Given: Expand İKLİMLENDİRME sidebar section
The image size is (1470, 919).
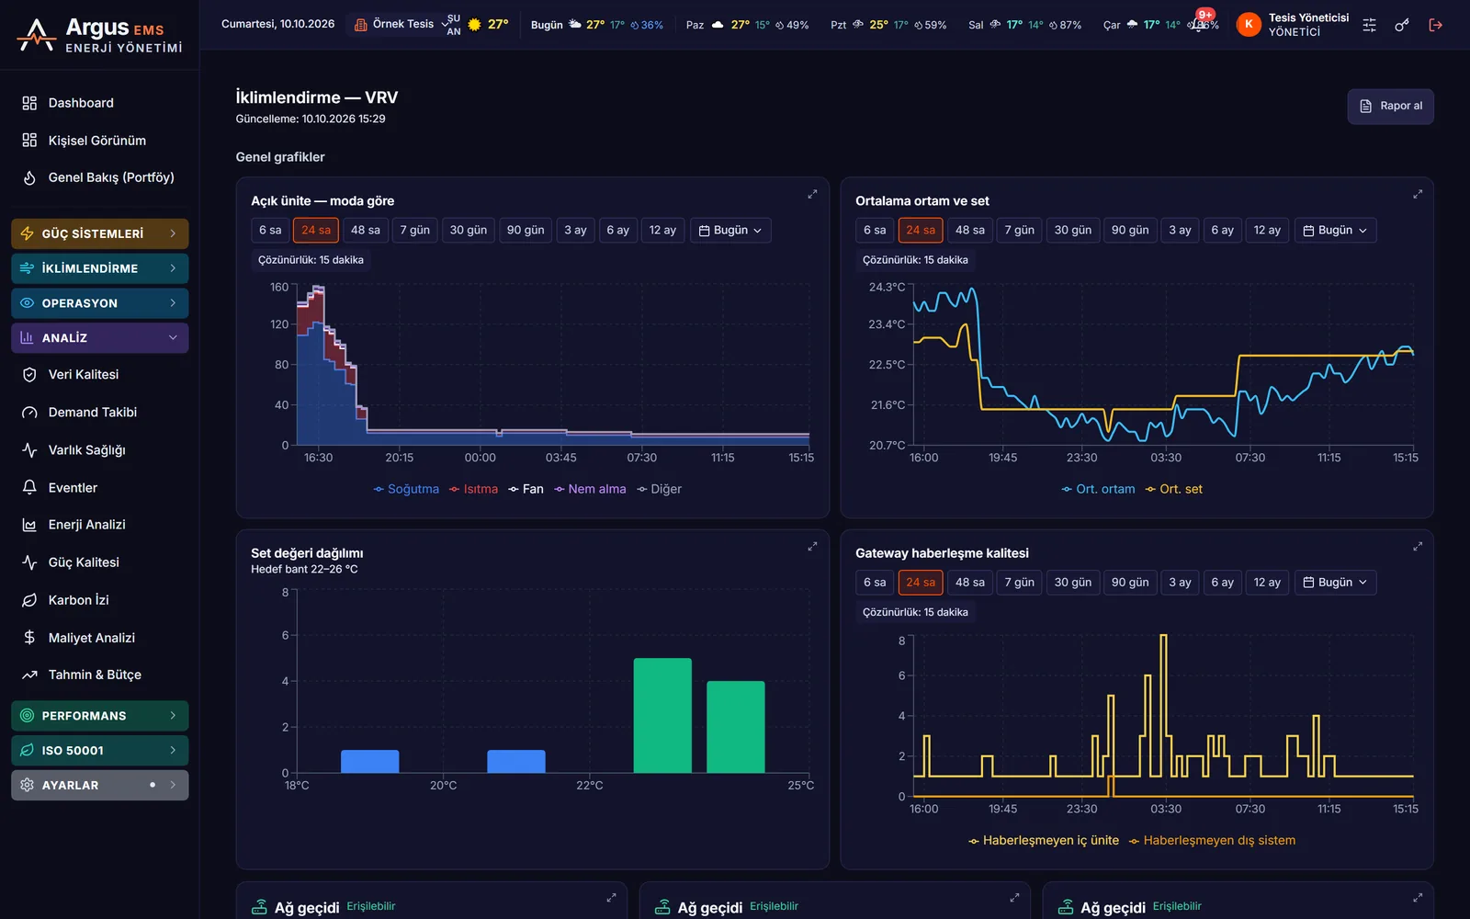Looking at the screenshot, I should [100, 268].
